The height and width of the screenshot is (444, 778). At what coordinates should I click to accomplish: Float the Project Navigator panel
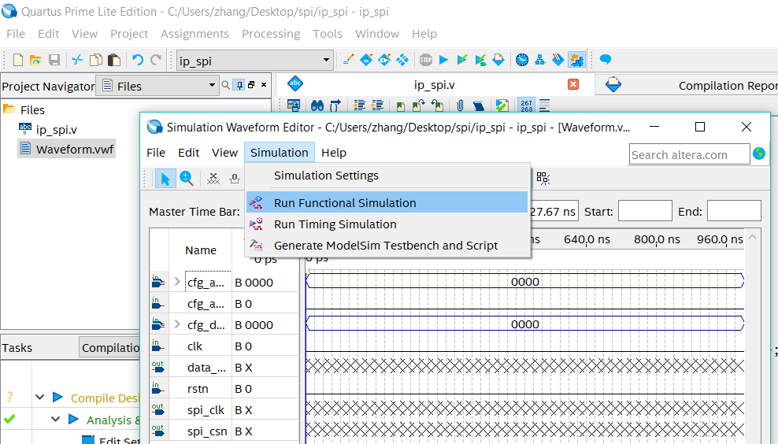coord(251,85)
